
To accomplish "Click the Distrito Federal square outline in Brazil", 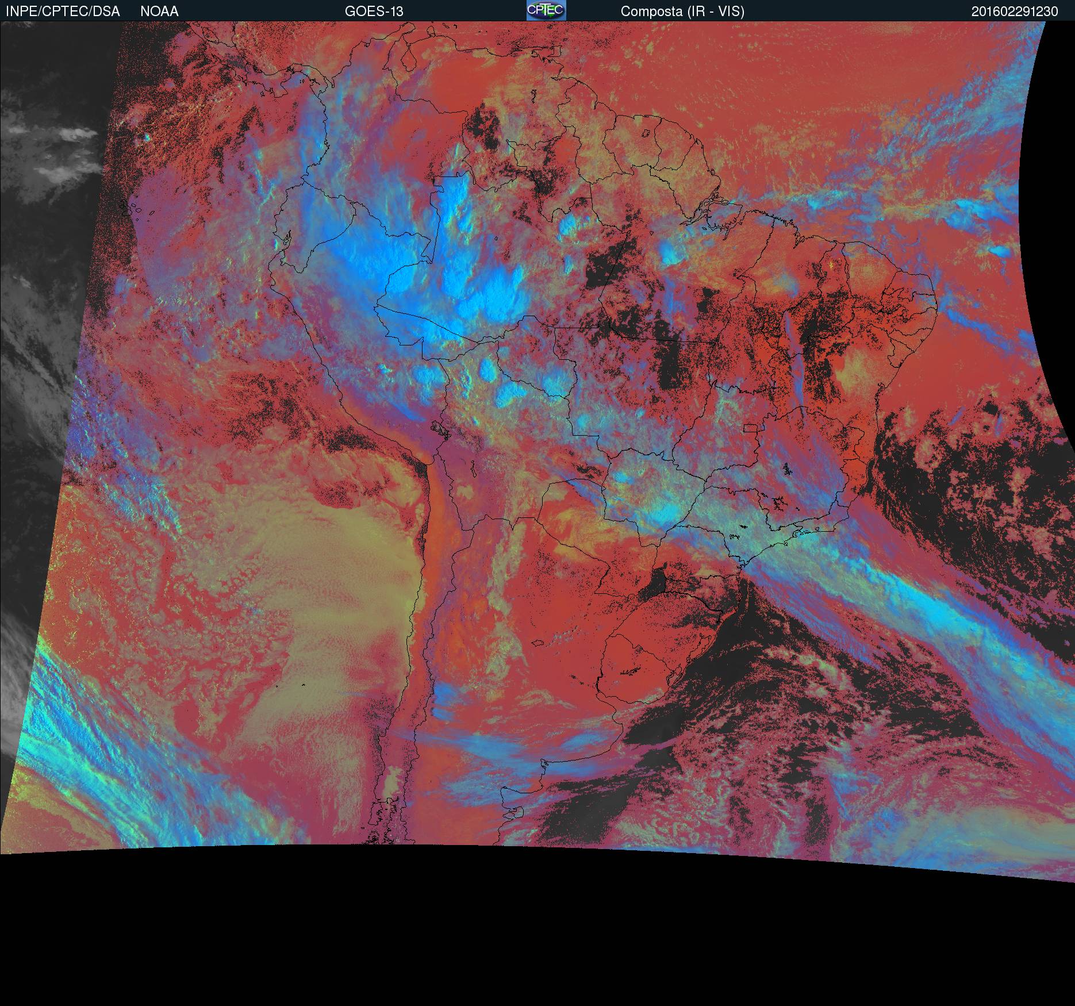I will [750, 428].
